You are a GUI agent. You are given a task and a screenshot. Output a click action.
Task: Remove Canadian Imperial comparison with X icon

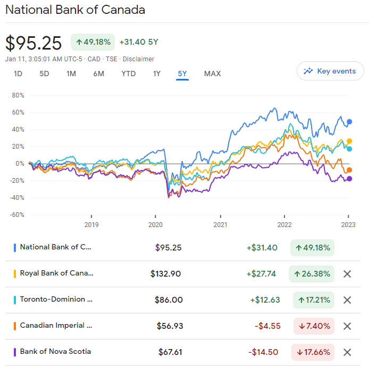point(347,326)
